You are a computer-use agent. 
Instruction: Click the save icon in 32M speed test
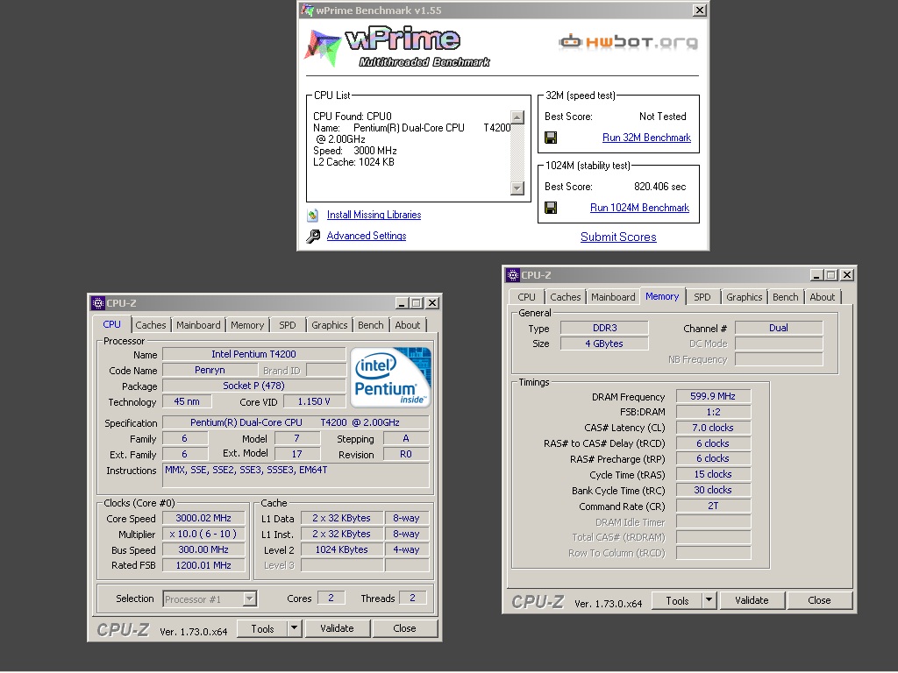point(551,138)
